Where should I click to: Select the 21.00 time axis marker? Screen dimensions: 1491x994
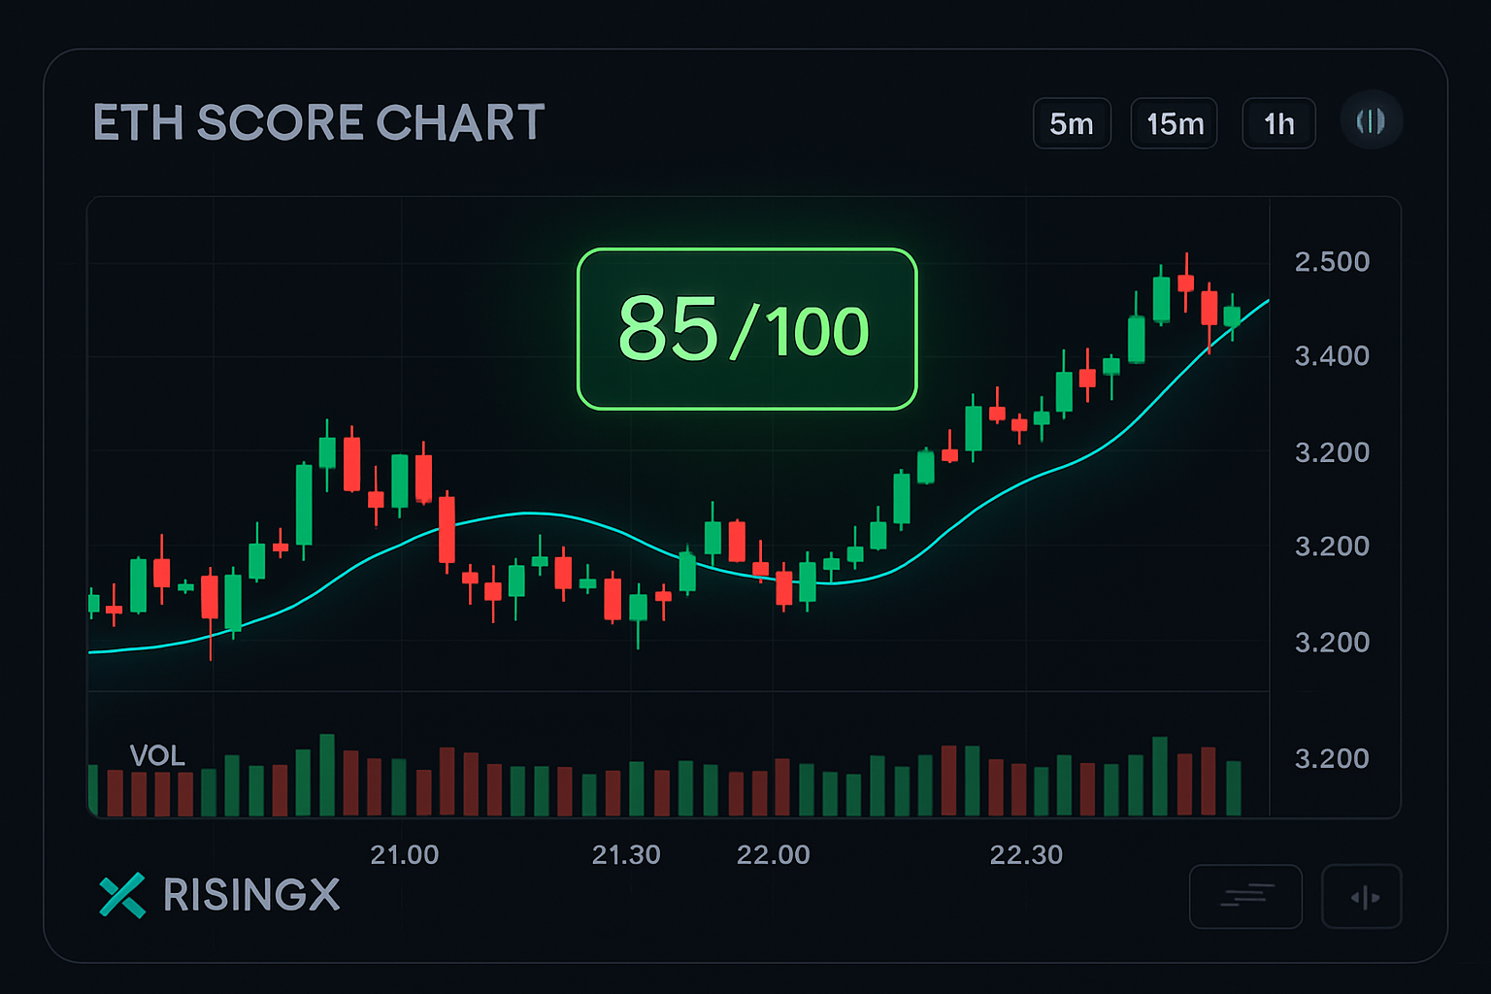(405, 855)
